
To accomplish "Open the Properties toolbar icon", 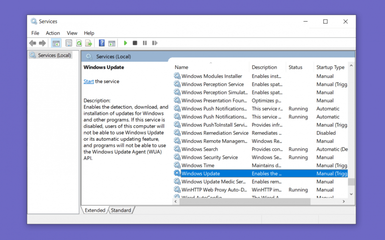I will (69, 43).
